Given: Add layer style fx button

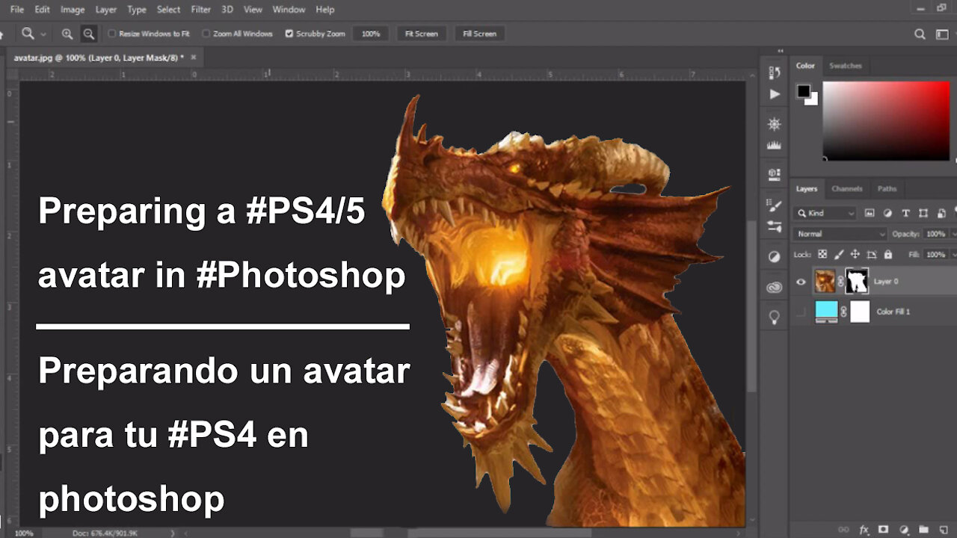Looking at the screenshot, I should click(x=864, y=529).
